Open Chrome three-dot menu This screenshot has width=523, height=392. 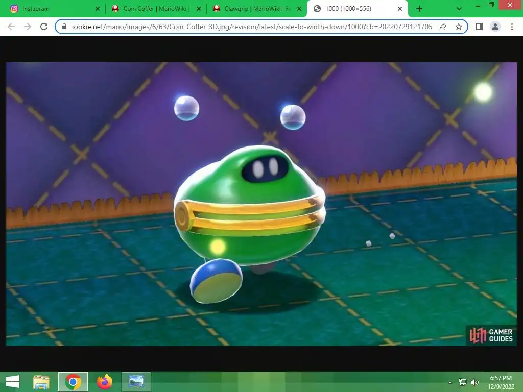512,27
